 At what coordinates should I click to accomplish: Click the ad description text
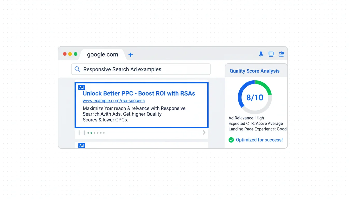134,114
